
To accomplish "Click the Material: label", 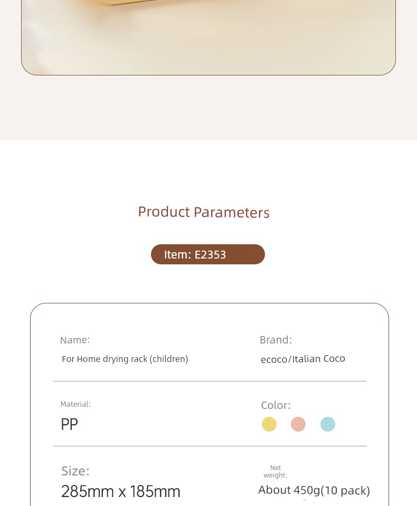I will (75, 404).
